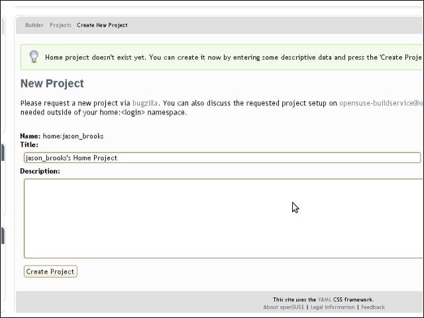The width and height of the screenshot is (424, 318).
Task: Open the About openSUSE footer link
Action: 284,307
